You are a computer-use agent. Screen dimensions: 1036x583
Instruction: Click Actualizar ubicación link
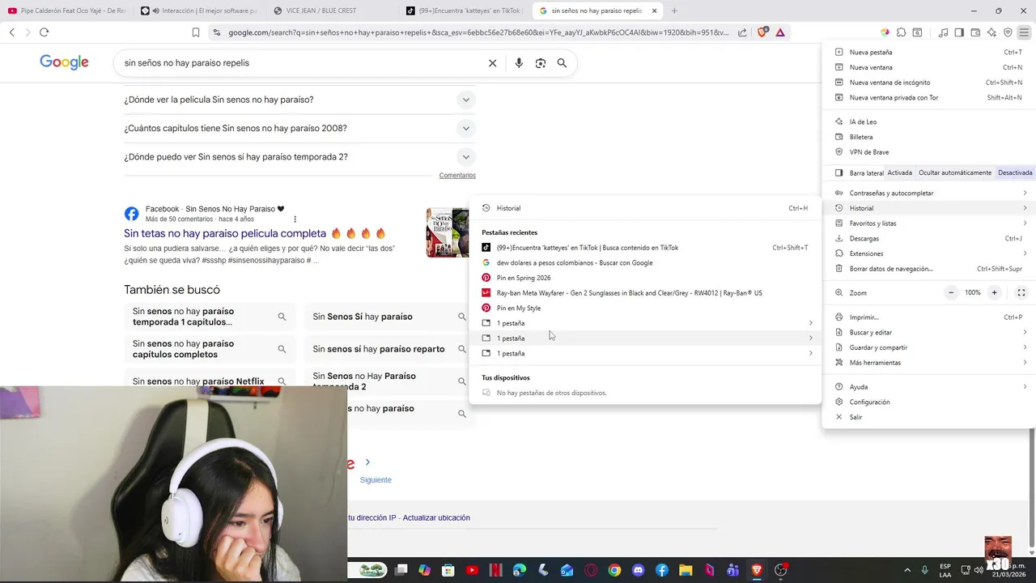coord(436,517)
